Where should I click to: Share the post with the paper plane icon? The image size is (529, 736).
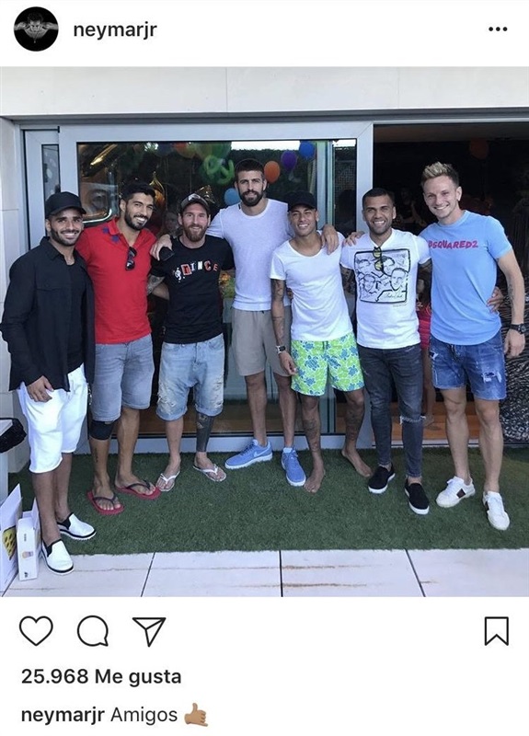(149, 631)
